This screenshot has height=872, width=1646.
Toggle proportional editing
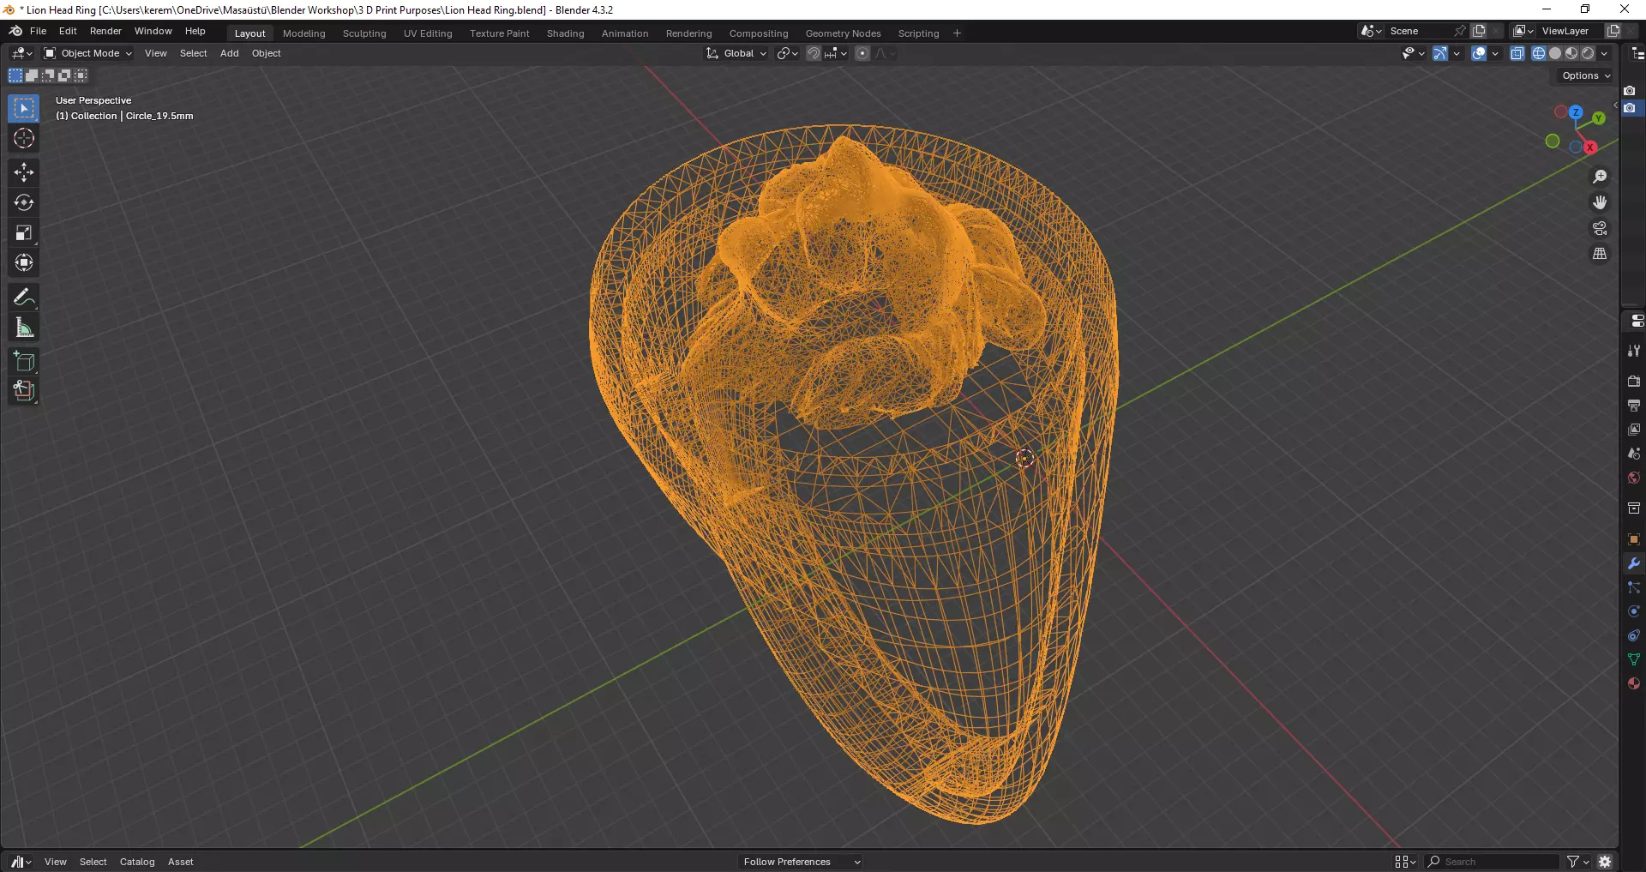click(862, 53)
